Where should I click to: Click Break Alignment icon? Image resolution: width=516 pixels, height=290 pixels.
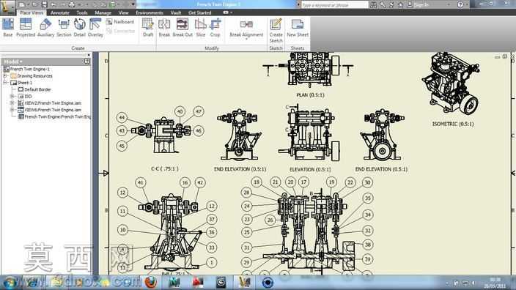click(246, 25)
